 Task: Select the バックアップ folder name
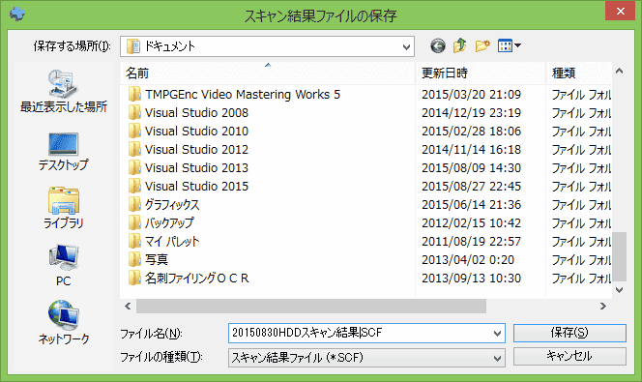pyautogui.click(x=169, y=223)
